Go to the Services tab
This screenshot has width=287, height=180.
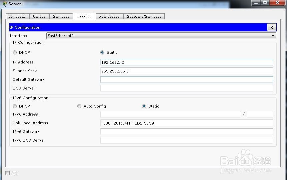tap(61, 16)
